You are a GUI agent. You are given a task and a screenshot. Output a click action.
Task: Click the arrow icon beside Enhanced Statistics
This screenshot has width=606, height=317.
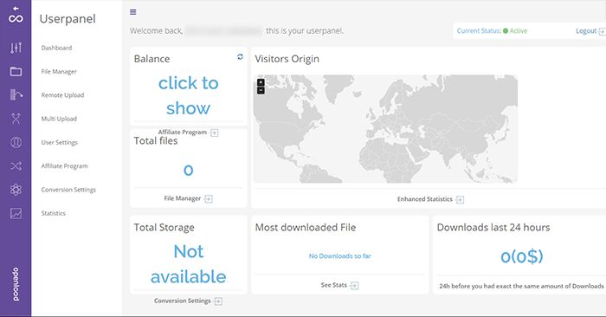[x=460, y=199]
